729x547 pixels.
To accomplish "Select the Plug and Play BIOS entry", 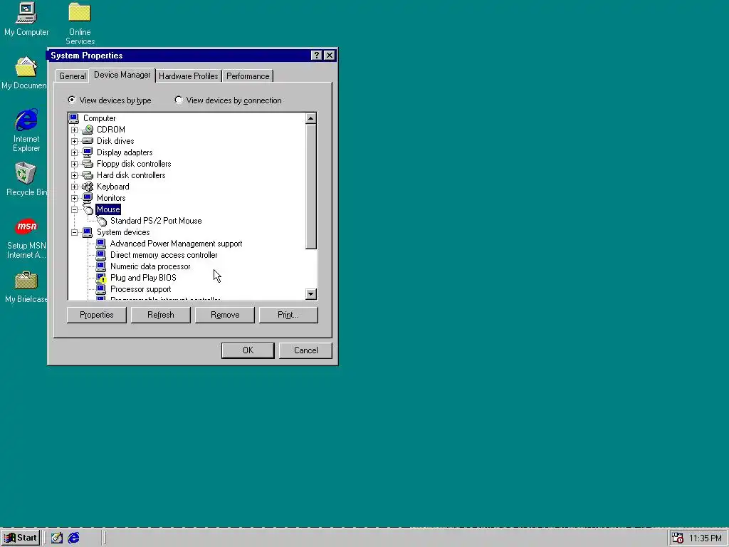I will click(143, 278).
